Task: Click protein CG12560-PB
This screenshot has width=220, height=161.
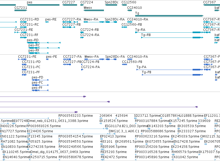Action: point(132,62)
